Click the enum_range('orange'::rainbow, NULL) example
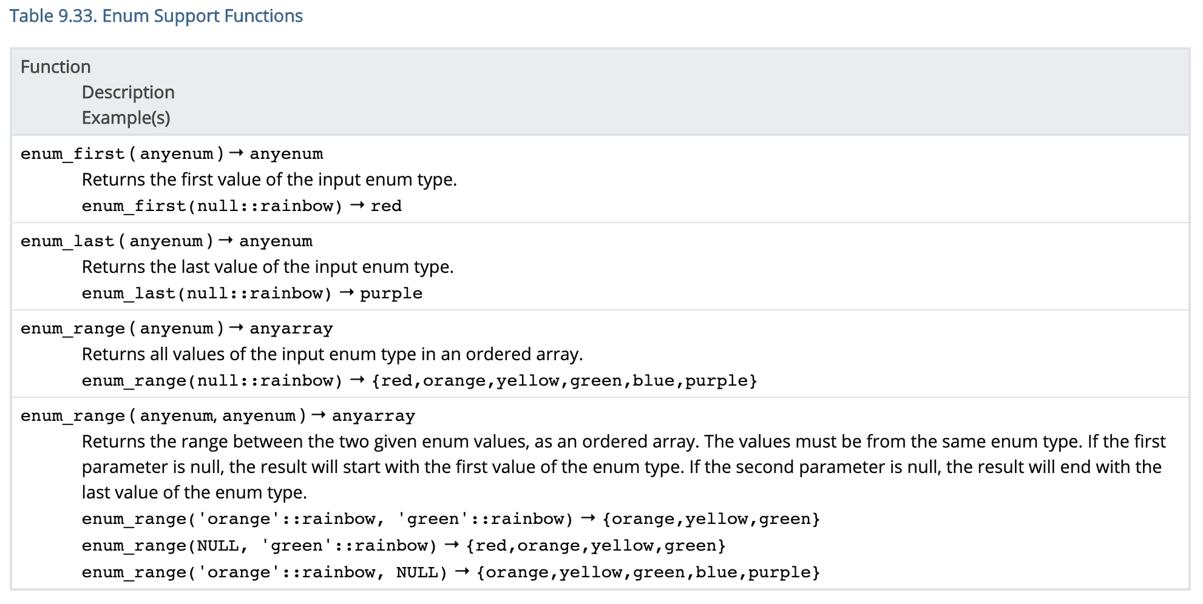 (x=264, y=572)
